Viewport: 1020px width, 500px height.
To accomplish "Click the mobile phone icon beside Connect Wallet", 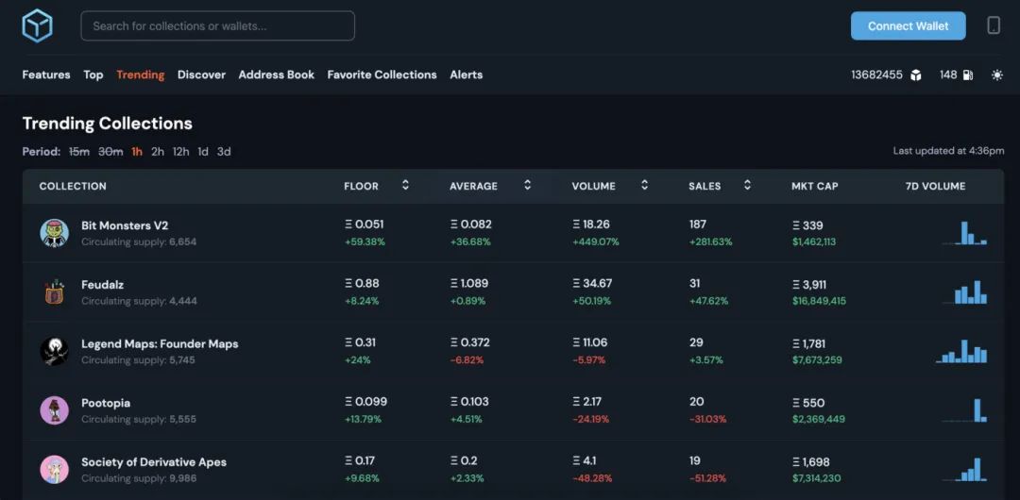I will [x=994, y=25].
